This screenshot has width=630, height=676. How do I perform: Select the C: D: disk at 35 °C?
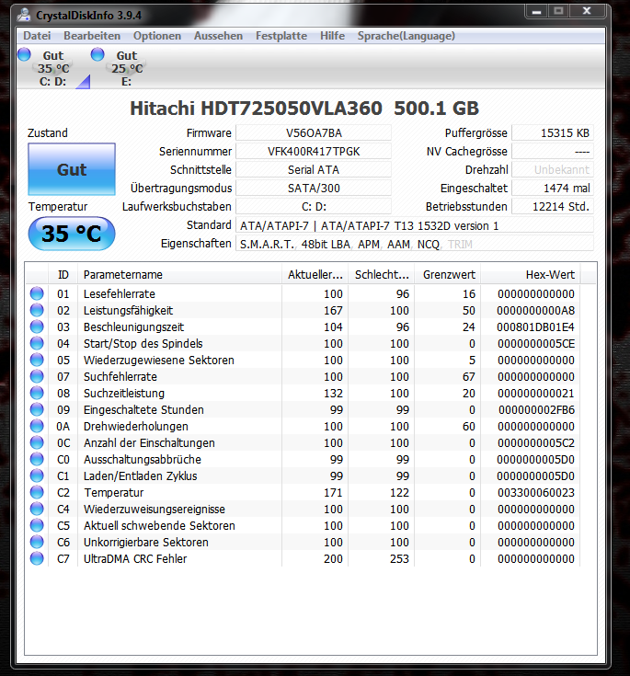click(53, 68)
